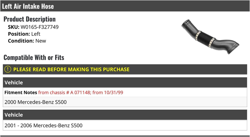
Task: Click the 2001 - 2006 Mercedes-Benz S500 row
Action: pos(125,125)
